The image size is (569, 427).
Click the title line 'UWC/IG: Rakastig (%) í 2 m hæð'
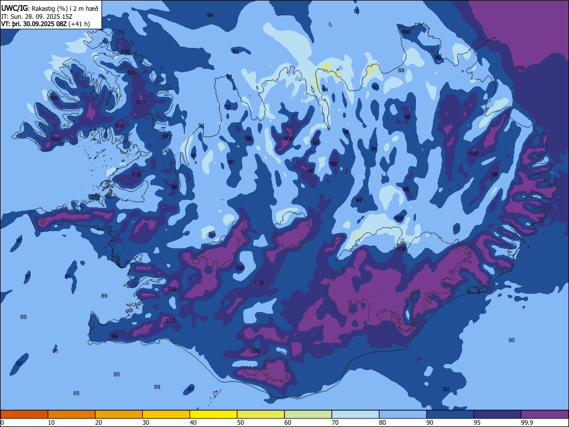50,9
